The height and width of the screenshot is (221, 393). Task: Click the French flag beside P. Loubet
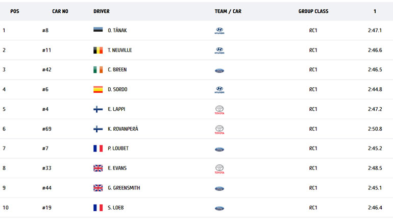coord(98,149)
